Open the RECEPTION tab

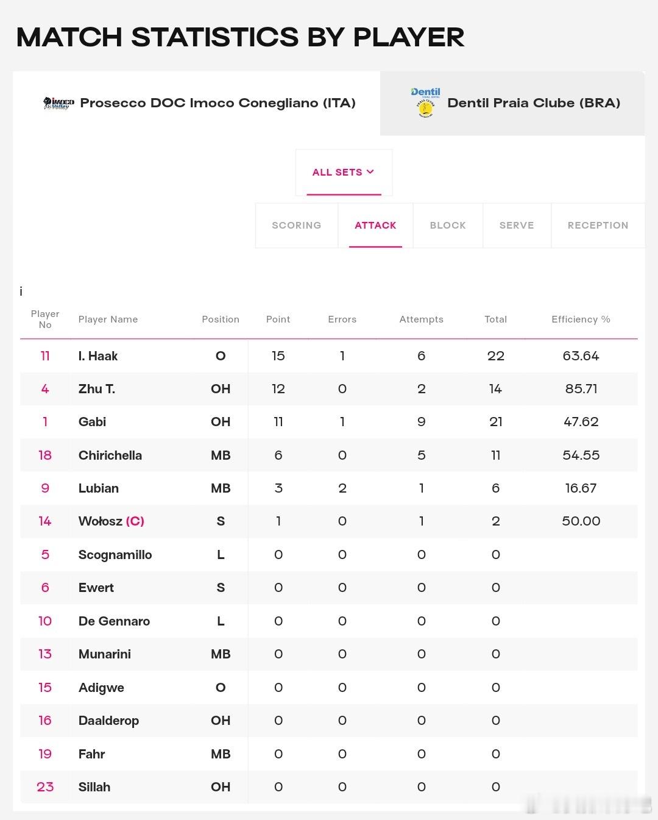coord(598,226)
